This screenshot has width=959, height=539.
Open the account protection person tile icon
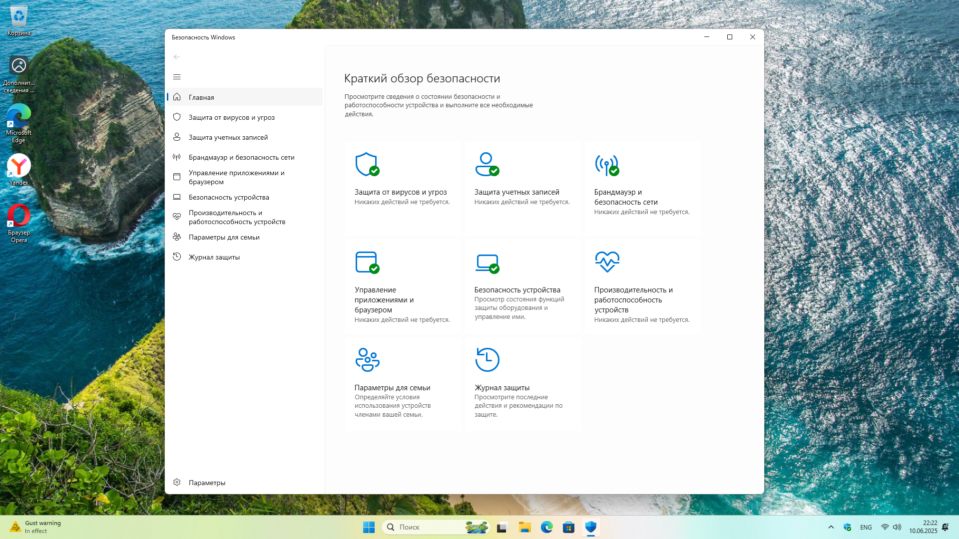point(486,164)
